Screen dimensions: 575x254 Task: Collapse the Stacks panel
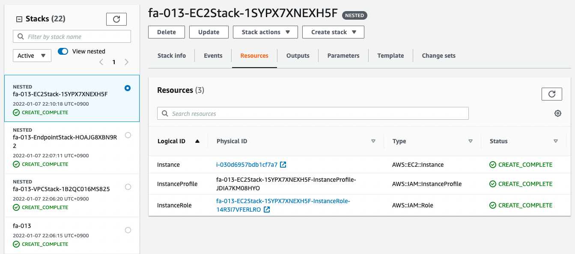[x=19, y=19]
